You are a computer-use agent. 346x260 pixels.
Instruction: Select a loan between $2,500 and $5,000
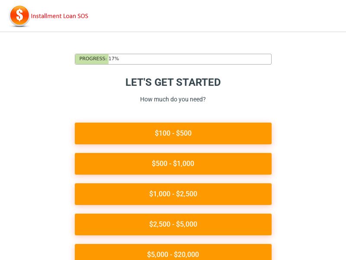pyautogui.click(x=173, y=224)
